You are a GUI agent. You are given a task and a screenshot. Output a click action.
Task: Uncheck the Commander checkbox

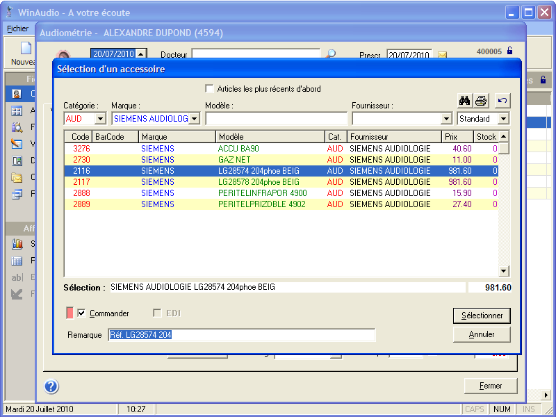point(81,313)
